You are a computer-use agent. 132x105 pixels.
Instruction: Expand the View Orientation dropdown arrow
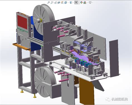[x=68, y=3]
